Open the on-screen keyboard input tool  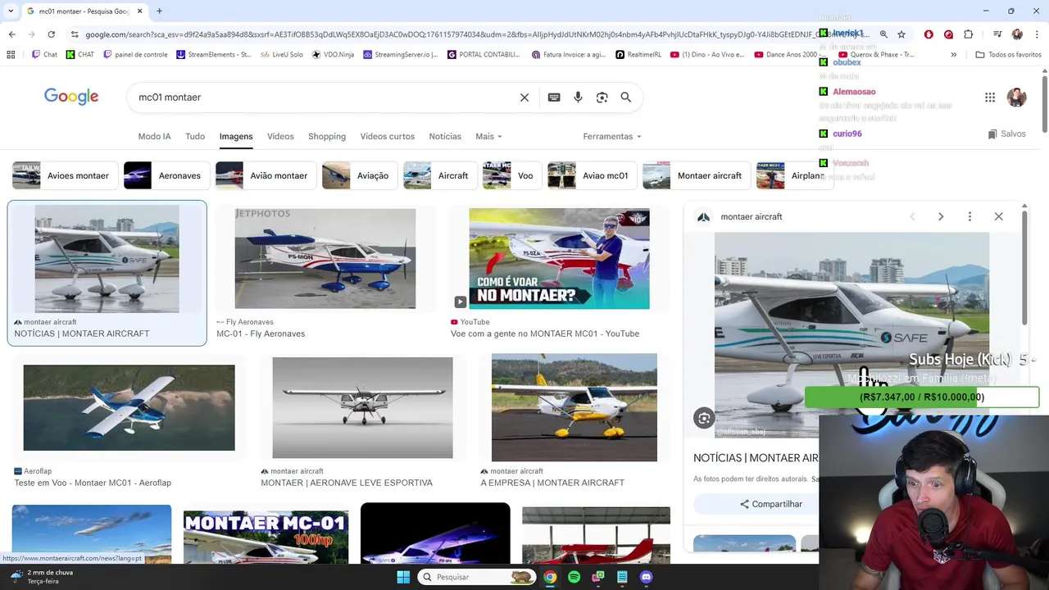click(554, 98)
